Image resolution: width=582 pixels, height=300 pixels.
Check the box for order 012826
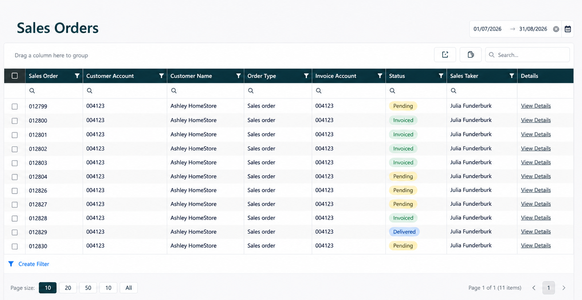tap(15, 191)
